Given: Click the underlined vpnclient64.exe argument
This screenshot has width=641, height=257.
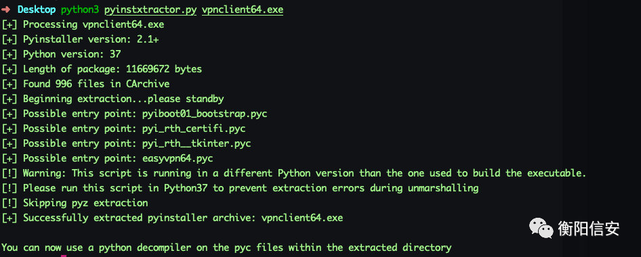Looking at the screenshot, I should coord(243,9).
